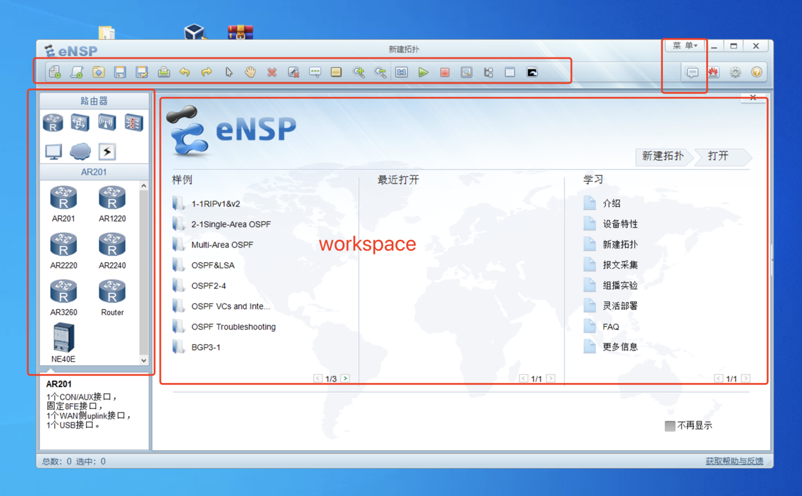802x496 pixels.
Task: Select the Zoom In tool
Action: (x=358, y=72)
